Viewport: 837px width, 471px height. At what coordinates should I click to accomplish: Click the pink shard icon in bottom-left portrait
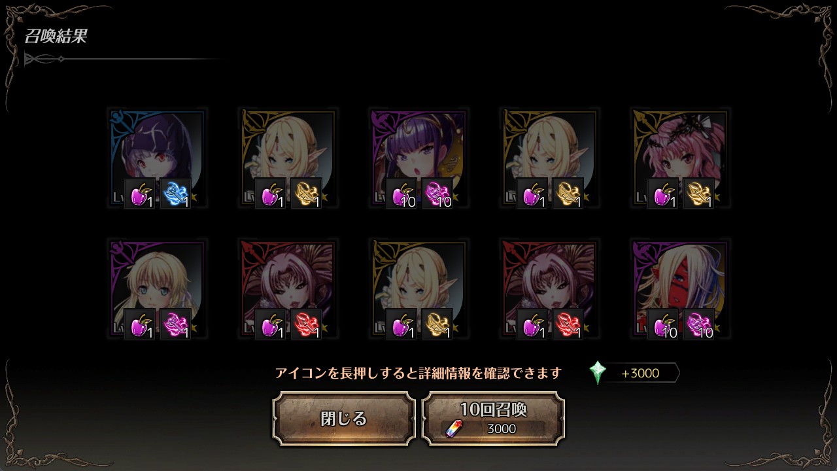click(175, 324)
